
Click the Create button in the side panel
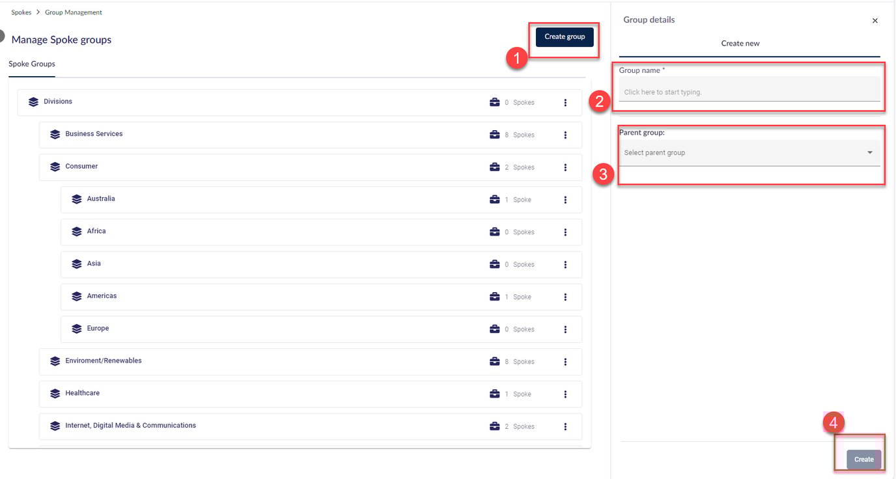tap(863, 459)
